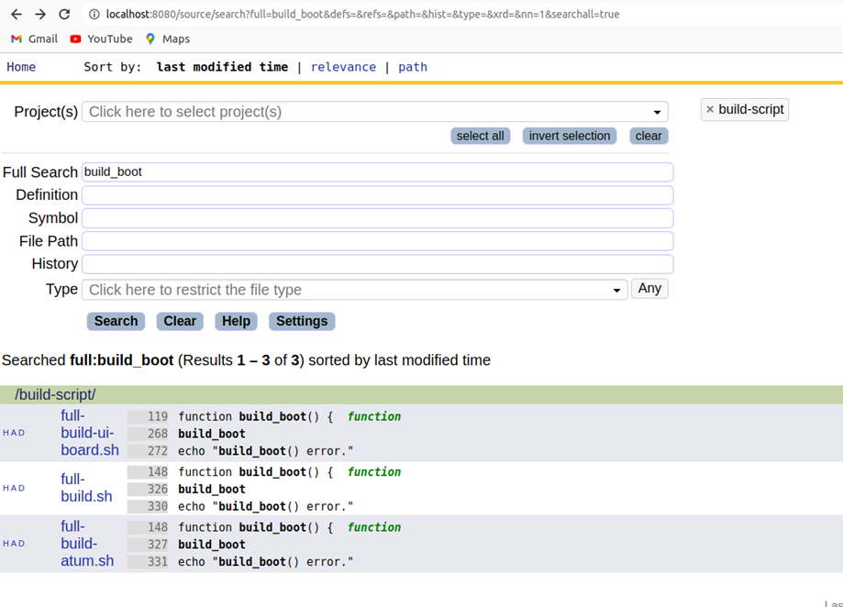The width and height of the screenshot is (843, 607).
Task: Open the YouTube bookmark
Action: (x=101, y=39)
